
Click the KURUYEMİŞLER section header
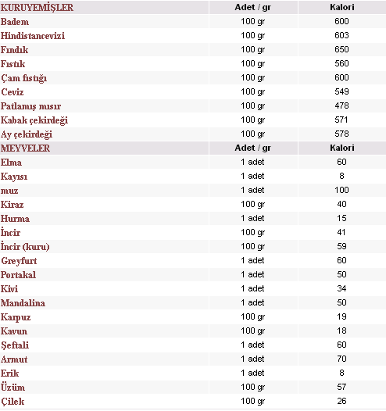37,7
